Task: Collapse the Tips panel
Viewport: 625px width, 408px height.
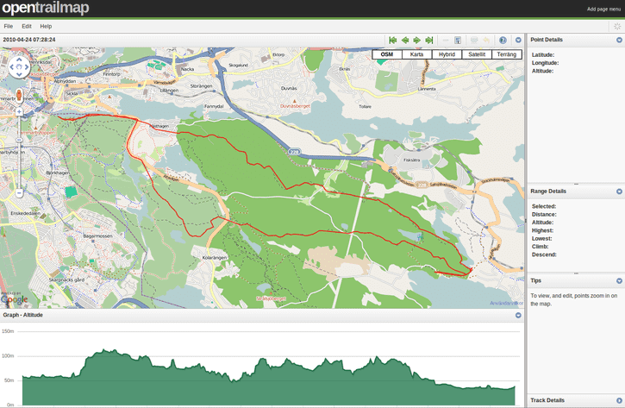Action: click(619, 281)
